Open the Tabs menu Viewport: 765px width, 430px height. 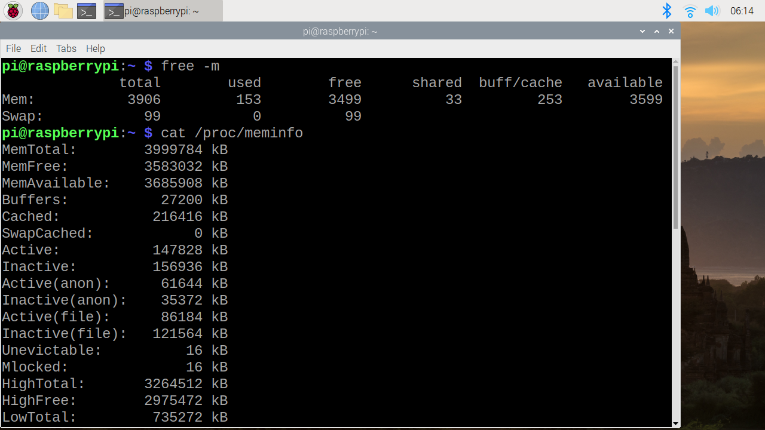66,48
